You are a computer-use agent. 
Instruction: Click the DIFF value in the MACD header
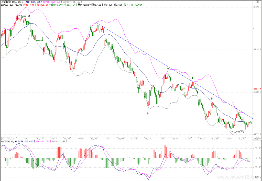coord(26,141)
